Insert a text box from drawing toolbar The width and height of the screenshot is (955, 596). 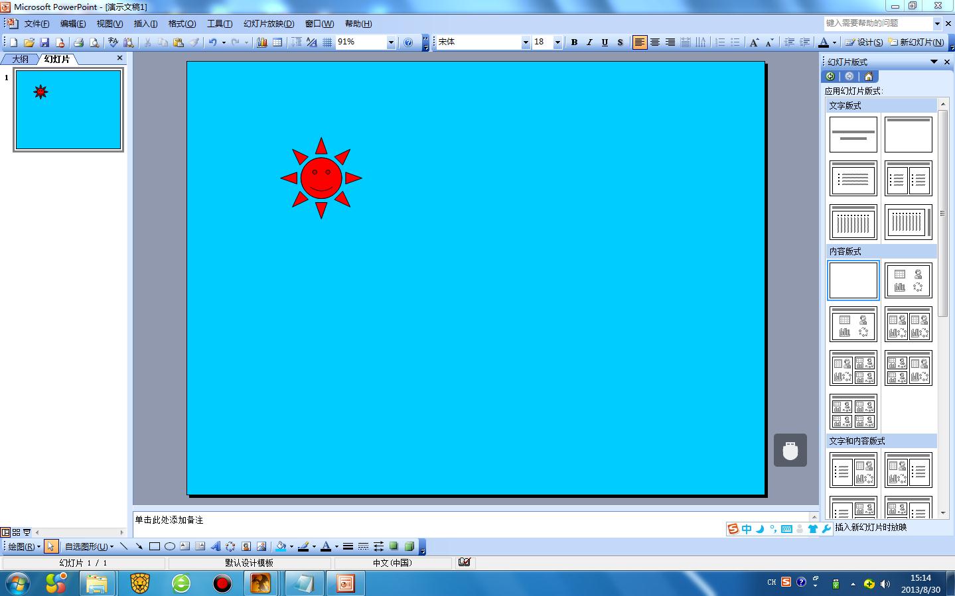click(185, 546)
